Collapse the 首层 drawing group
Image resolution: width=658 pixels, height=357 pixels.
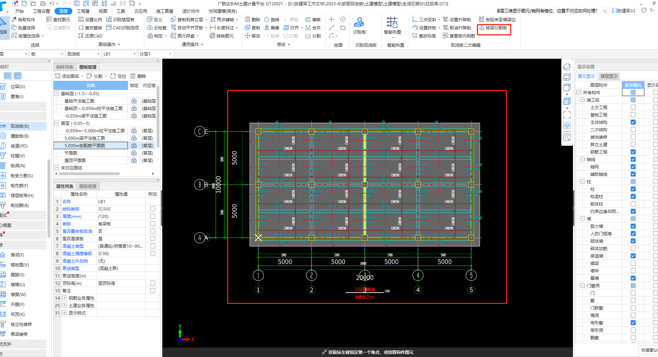pos(57,123)
